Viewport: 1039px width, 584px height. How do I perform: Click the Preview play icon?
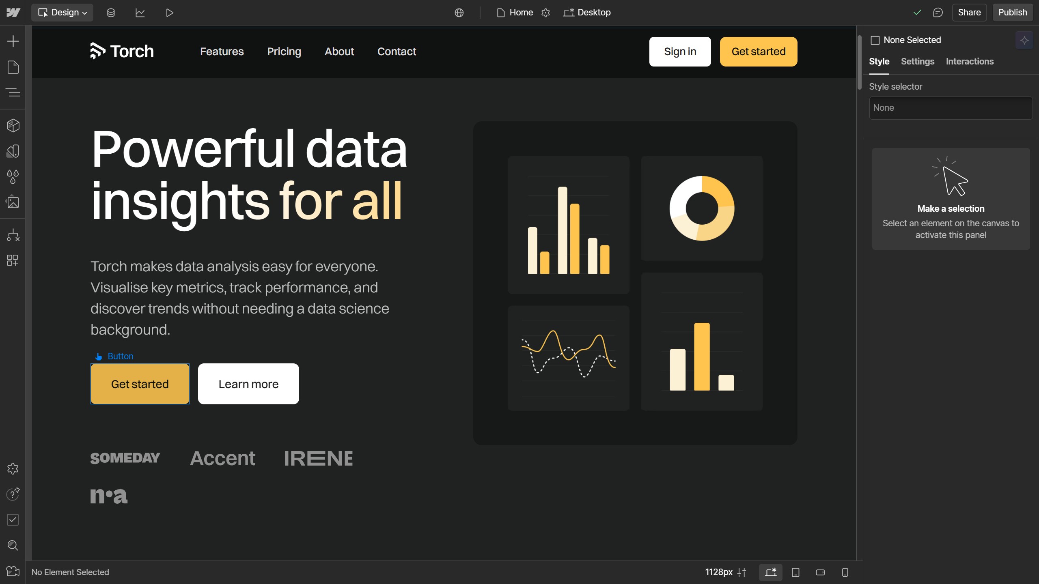(170, 13)
